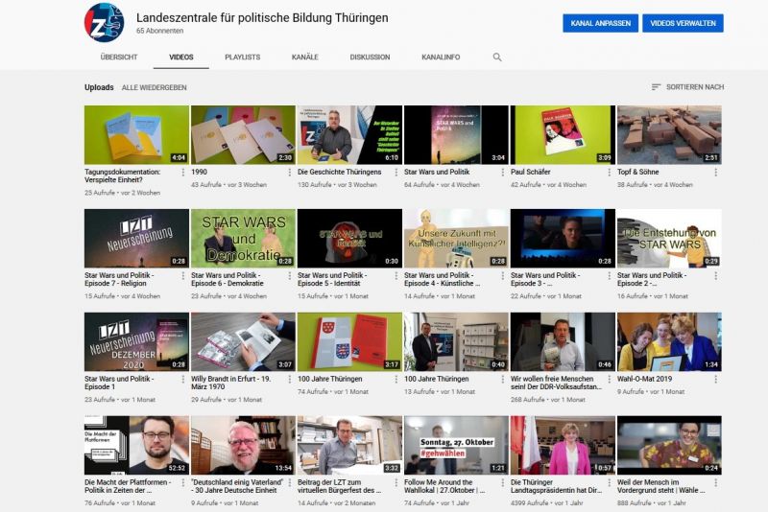Open options menu for Willy Brandt in Erfurt
Screen dimensions: 768x512
[290, 379]
